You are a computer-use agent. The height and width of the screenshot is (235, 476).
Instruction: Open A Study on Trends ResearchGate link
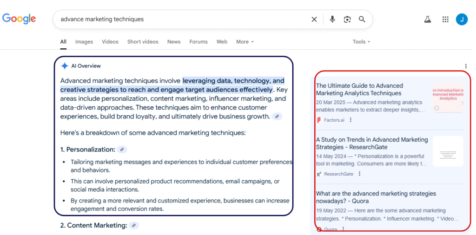[x=372, y=144]
